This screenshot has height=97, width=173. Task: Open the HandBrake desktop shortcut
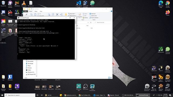pos(17,4)
